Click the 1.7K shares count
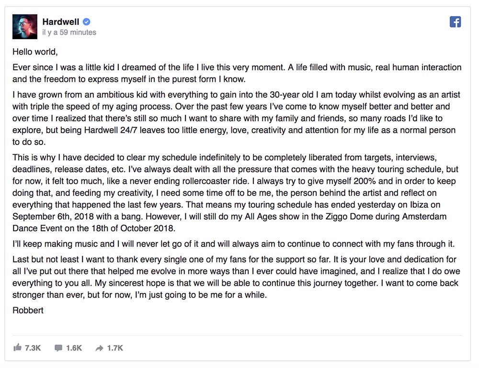This screenshot has height=368, width=479. [115, 348]
